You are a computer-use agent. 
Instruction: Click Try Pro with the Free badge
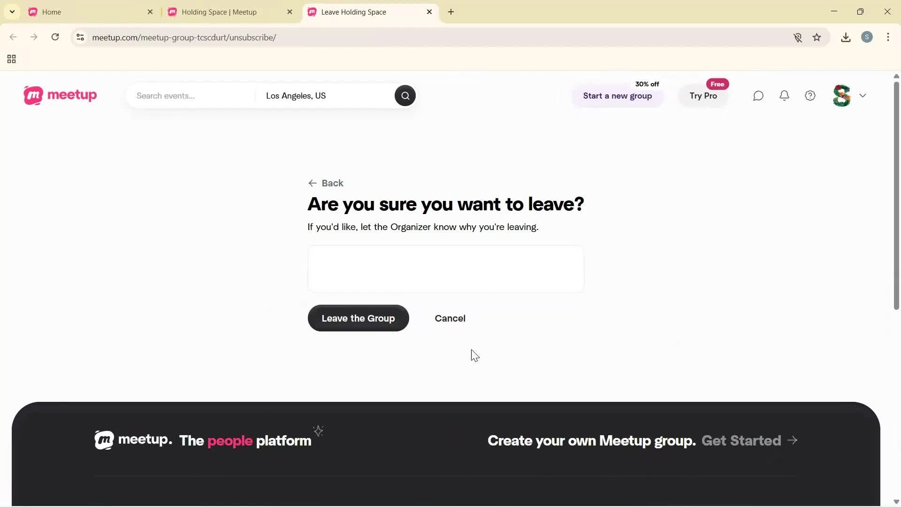tap(703, 96)
